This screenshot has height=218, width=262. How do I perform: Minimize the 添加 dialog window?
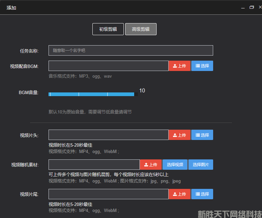[243, 8]
